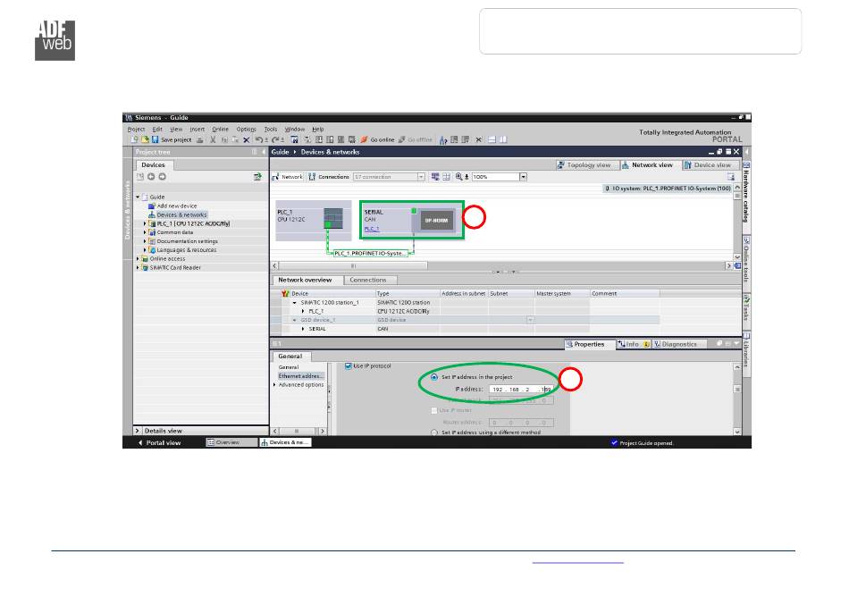Expand Online access tree node

[x=138, y=259]
